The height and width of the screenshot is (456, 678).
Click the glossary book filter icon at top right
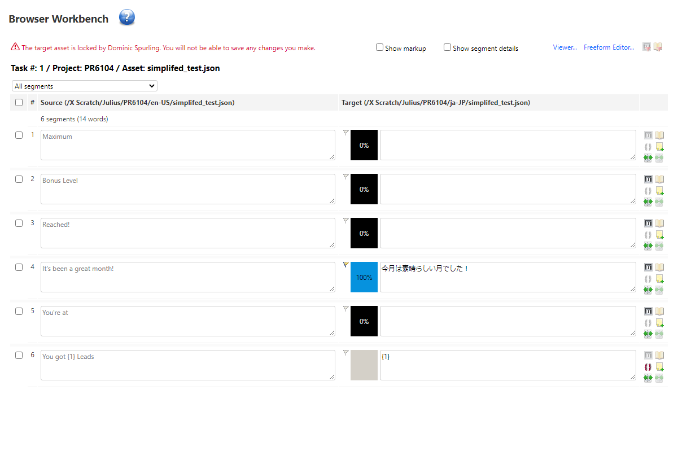click(658, 47)
